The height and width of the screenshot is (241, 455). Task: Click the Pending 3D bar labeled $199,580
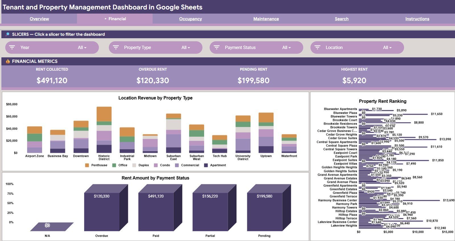click(x=269, y=208)
